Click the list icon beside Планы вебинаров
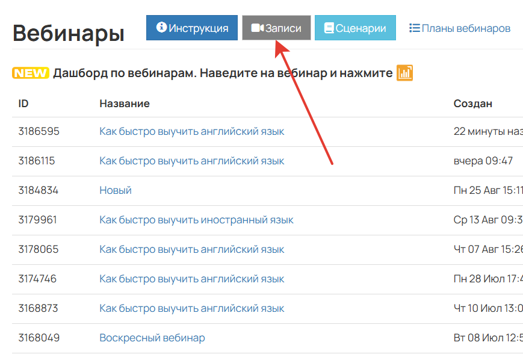This screenshot has height=357, width=523. click(415, 28)
